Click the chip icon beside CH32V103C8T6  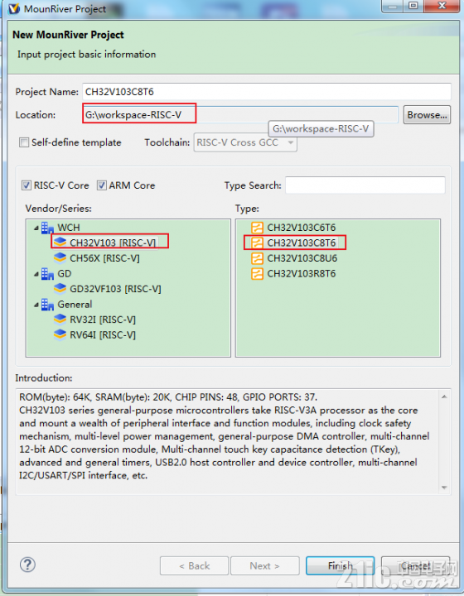pyautogui.click(x=257, y=243)
